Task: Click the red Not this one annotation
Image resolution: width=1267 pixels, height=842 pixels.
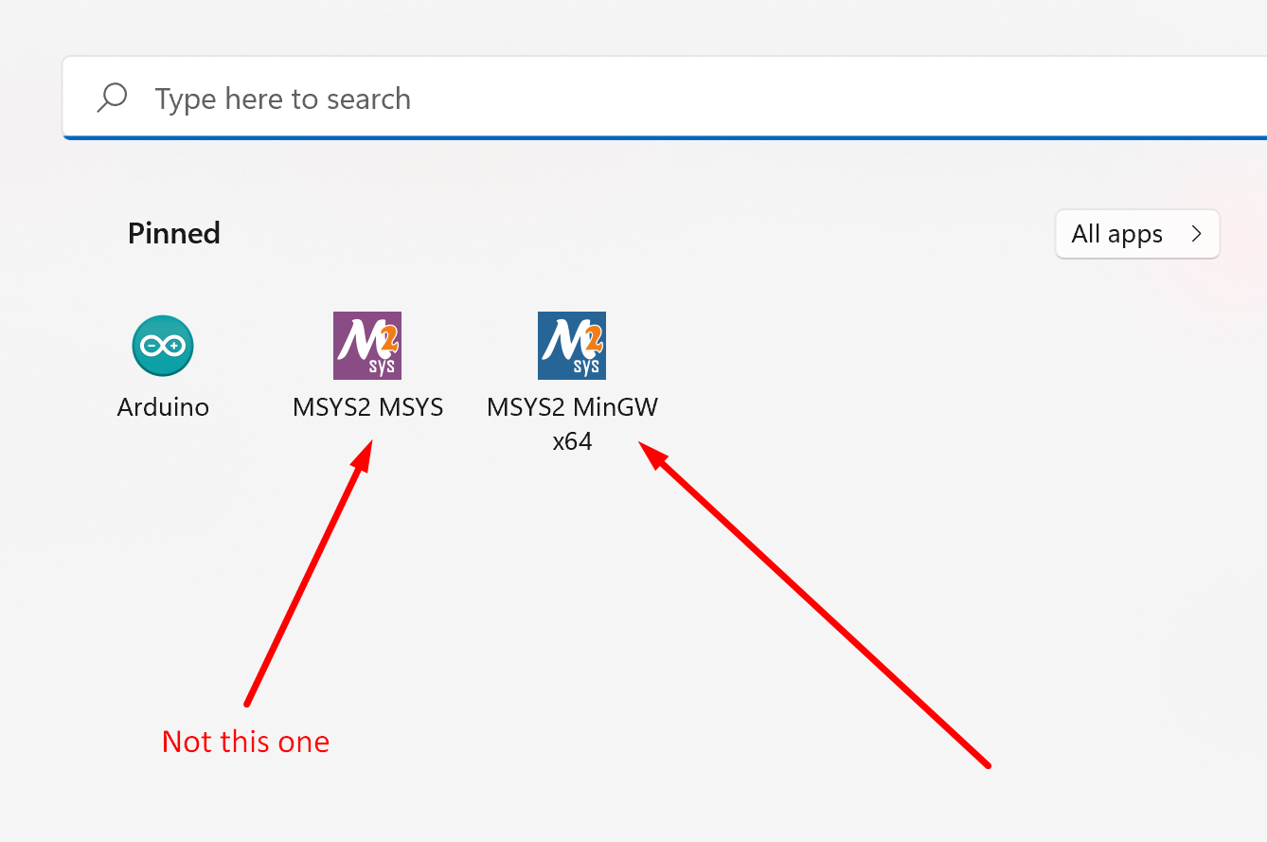Action: (x=245, y=741)
